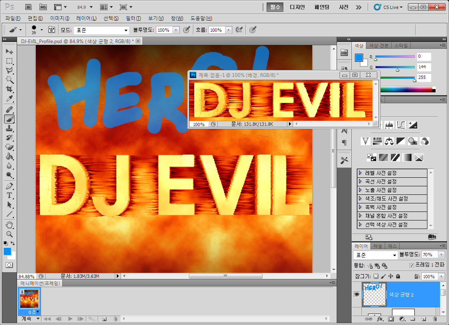Click the foreground color in the Color panel
449x325 pixels.
click(x=359, y=58)
